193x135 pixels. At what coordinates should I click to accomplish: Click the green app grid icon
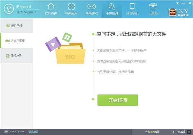(x=67, y=37)
